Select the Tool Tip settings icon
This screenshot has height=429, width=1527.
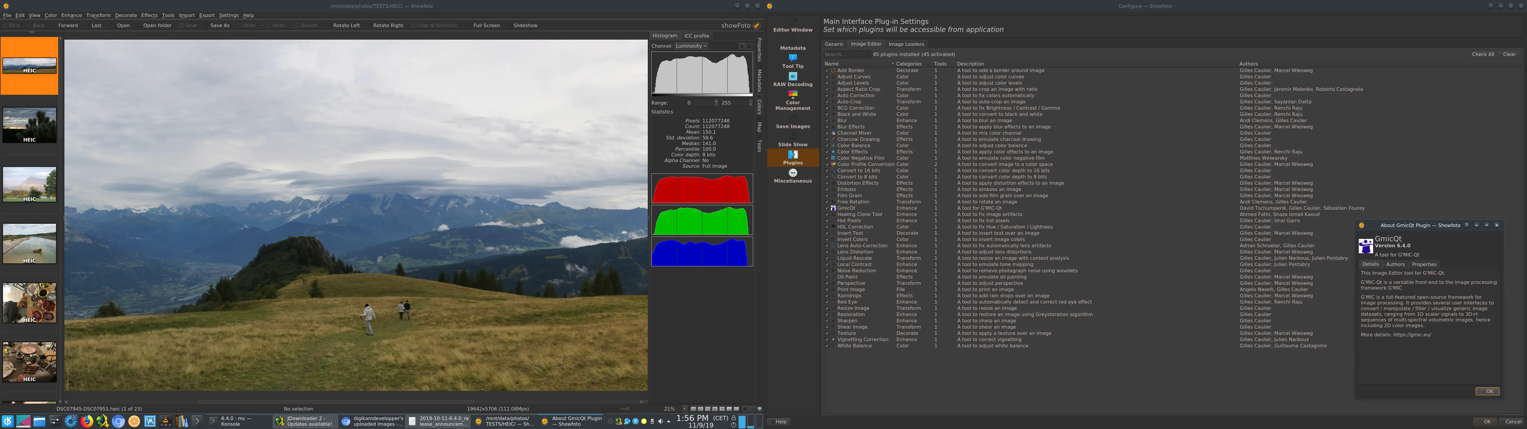coord(792,57)
